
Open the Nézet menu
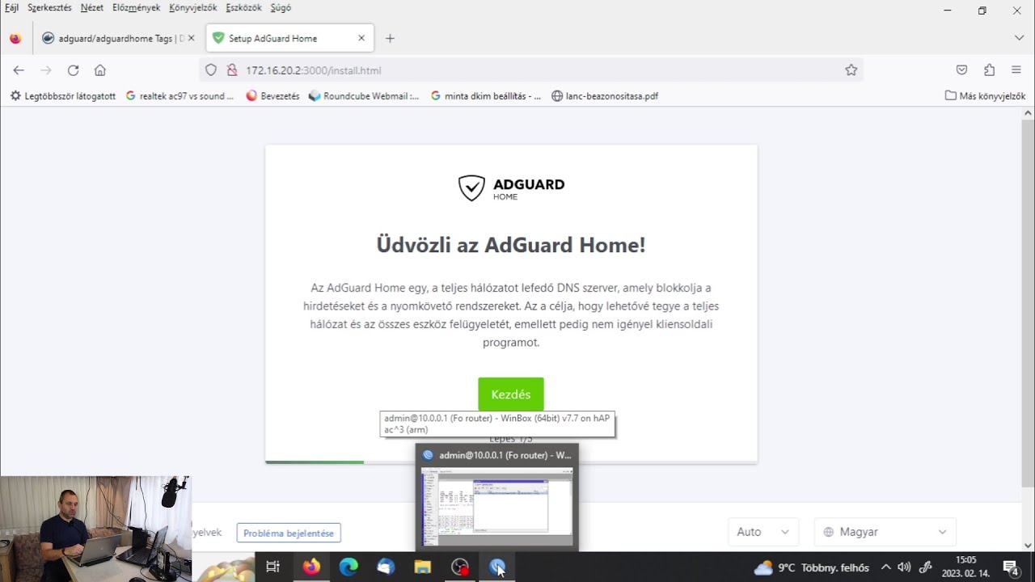pos(92,7)
